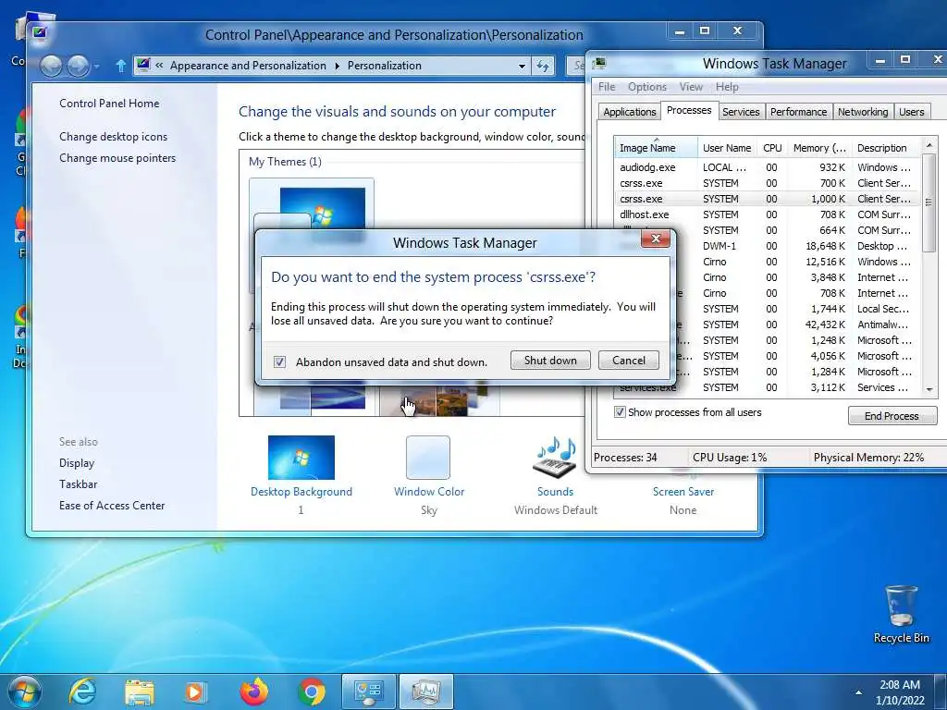This screenshot has width=947, height=710.
Task: Open Ease of Access Center link
Action: (x=112, y=506)
